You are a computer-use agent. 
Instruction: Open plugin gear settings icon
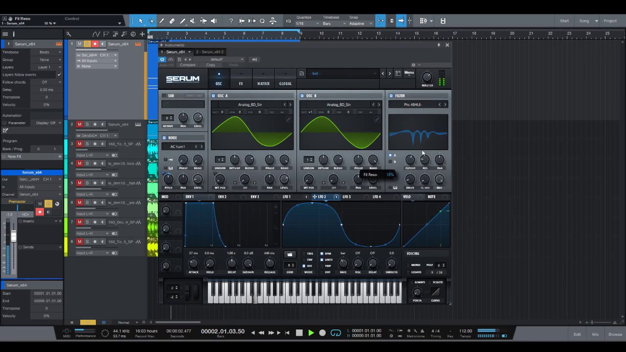413,65
